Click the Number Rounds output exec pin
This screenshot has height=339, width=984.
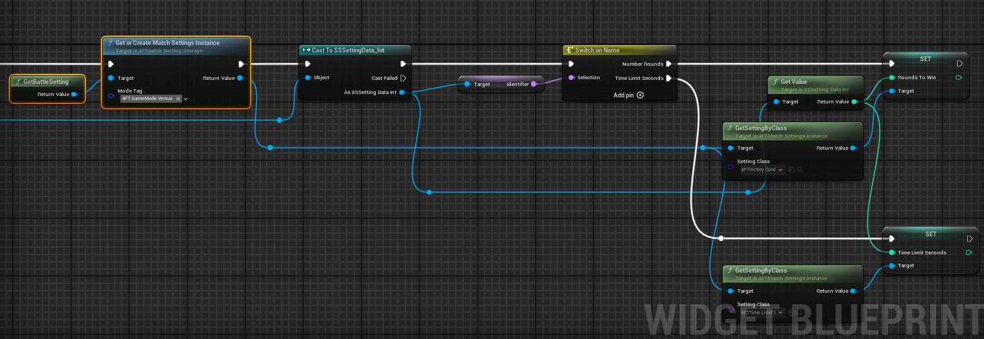[669, 64]
